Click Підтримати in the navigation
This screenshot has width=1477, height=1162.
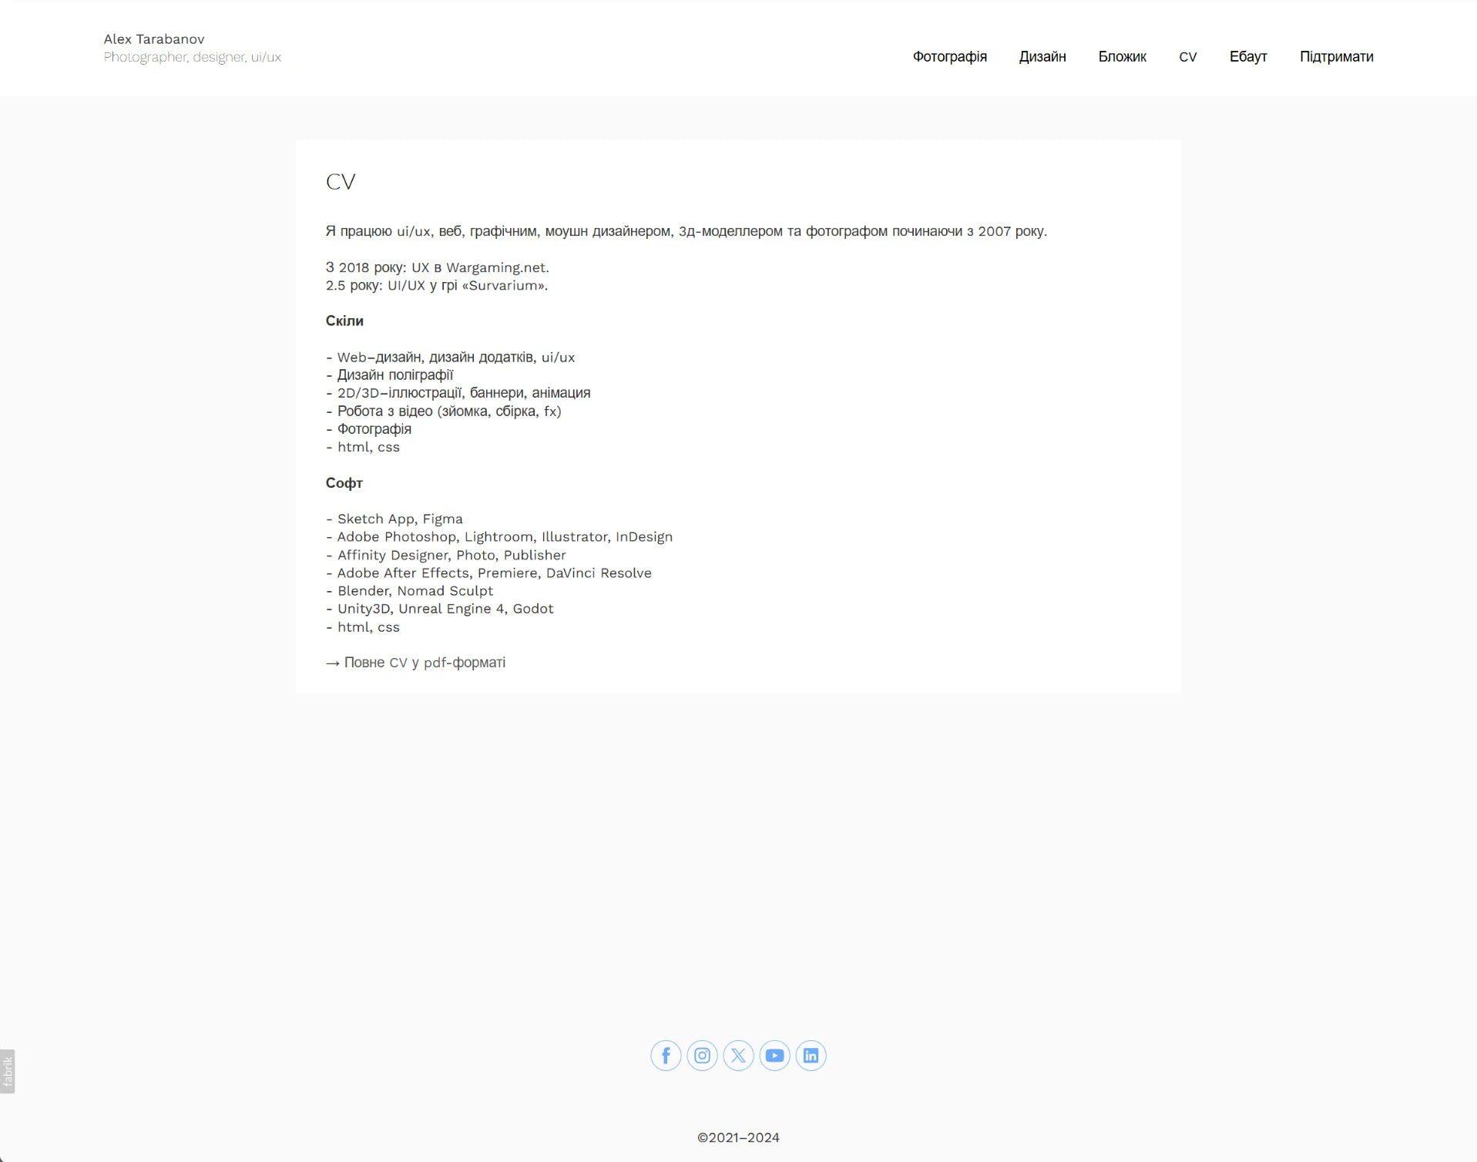[1335, 56]
